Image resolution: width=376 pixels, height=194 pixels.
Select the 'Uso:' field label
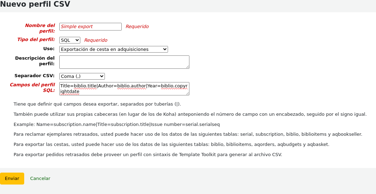point(49,49)
